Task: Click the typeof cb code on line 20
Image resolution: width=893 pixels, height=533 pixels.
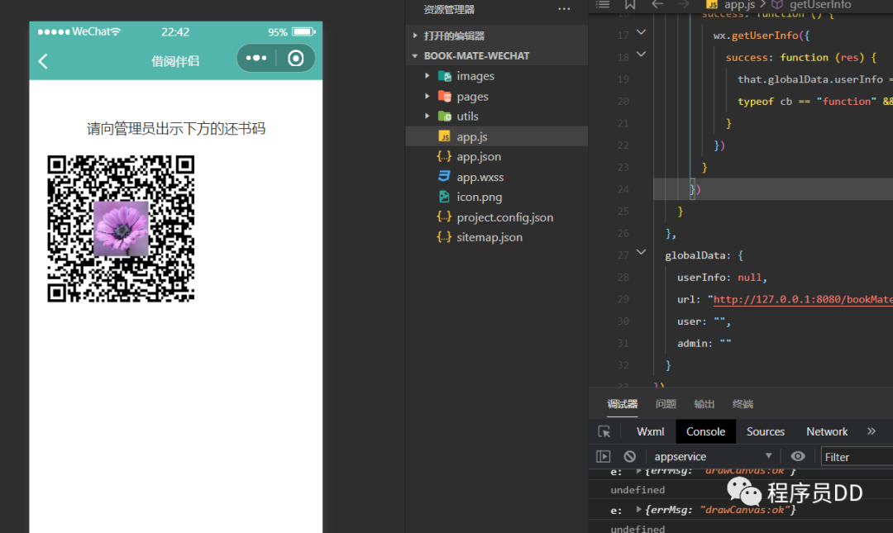Action: 765,102
